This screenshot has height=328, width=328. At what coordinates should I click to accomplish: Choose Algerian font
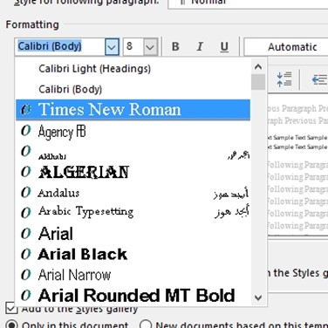[133, 172]
